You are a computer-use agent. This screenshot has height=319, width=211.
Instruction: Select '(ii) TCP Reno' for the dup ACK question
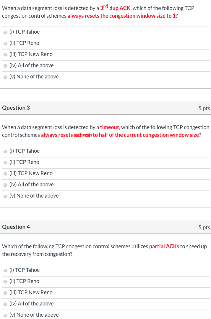click(x=5, y=43)
